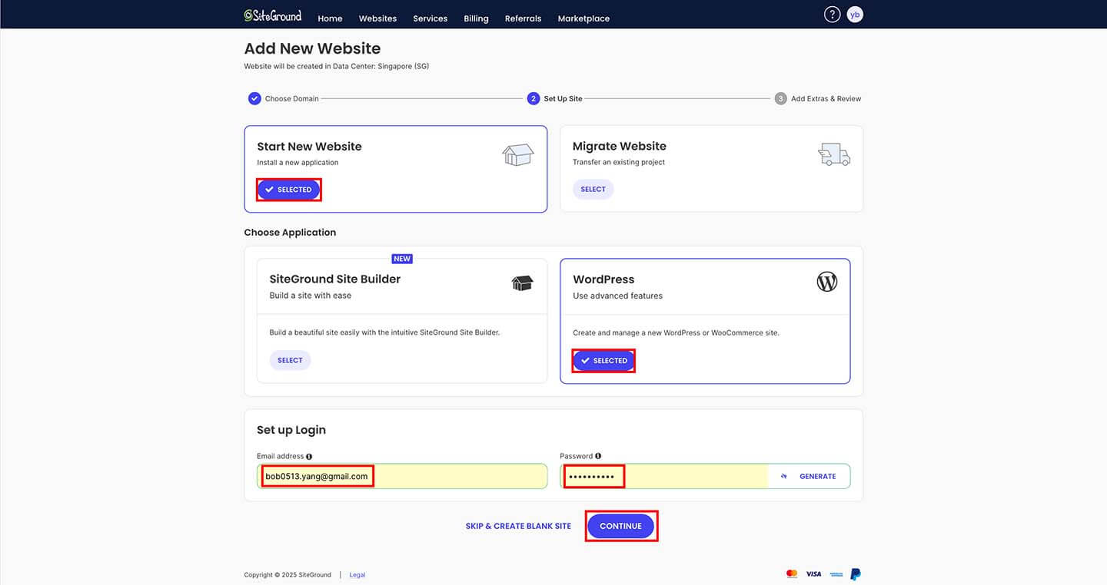Click the Set up Login heading
The image size is (1107, 585).
pos(291,430)
